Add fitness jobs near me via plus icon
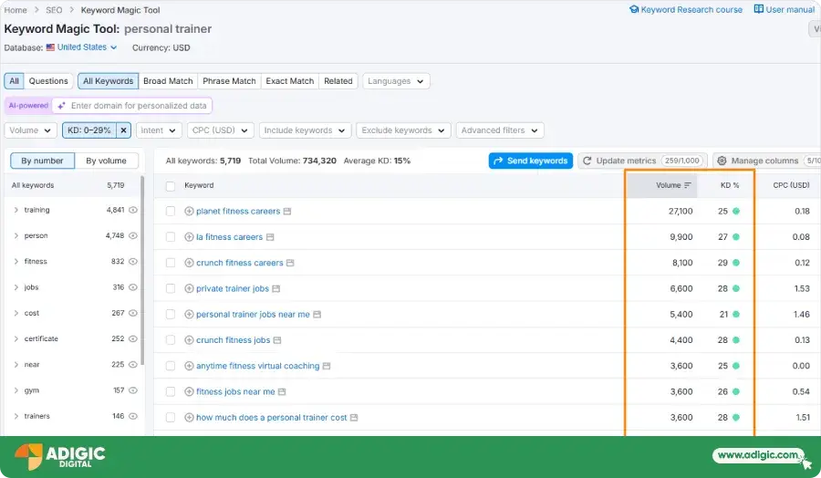Screen dimensions: 821x478 [189, 391]
